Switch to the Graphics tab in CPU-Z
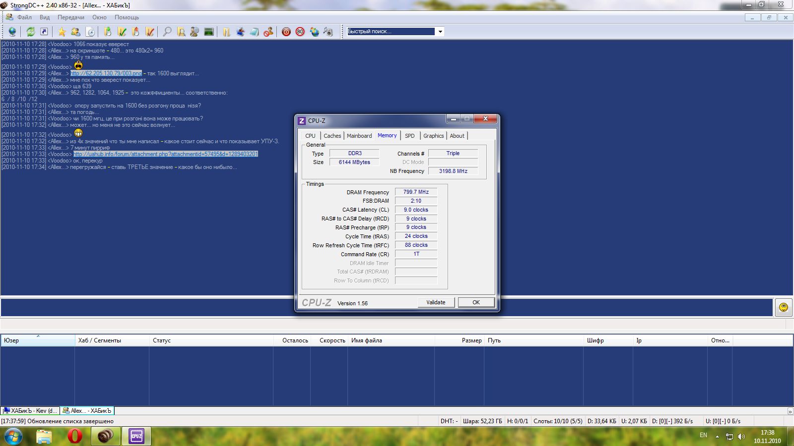The width and height of the screenshot is (794, 446). click(x=434, y=136)
